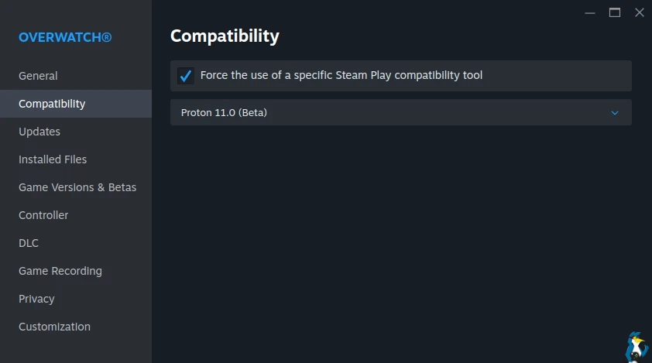Click the OVERWATCH® game title
652x363 pixels.
click(x=65, y=37)
